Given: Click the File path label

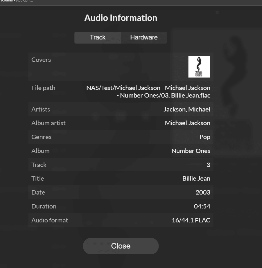Looking at the screenshot, I should pos(43,88).
